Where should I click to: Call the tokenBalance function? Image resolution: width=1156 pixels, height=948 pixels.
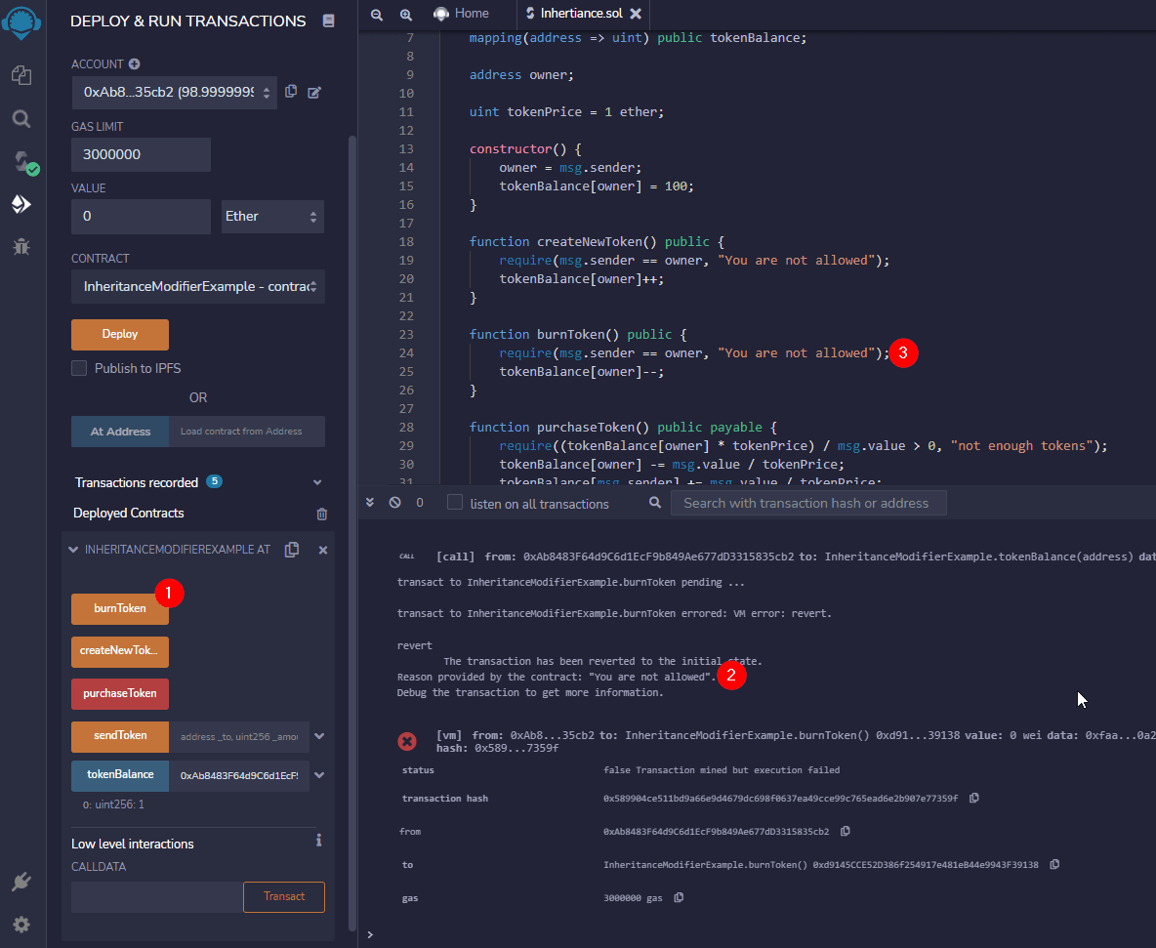pos(120,775)
